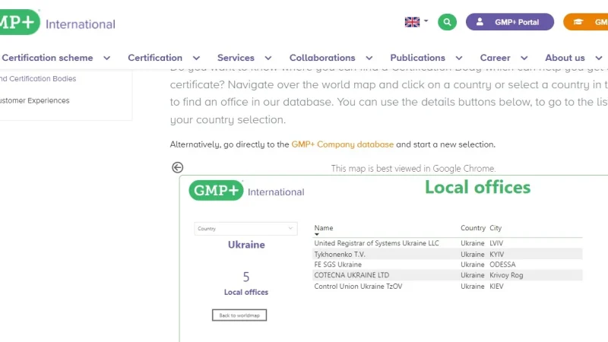
Task: Click the 5 local offices count
Action: coord(246,277)
